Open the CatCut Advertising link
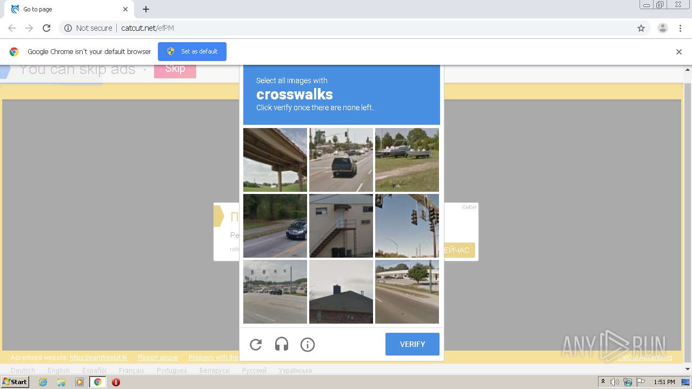Screen dimensions: 692x389 point(645,358)
